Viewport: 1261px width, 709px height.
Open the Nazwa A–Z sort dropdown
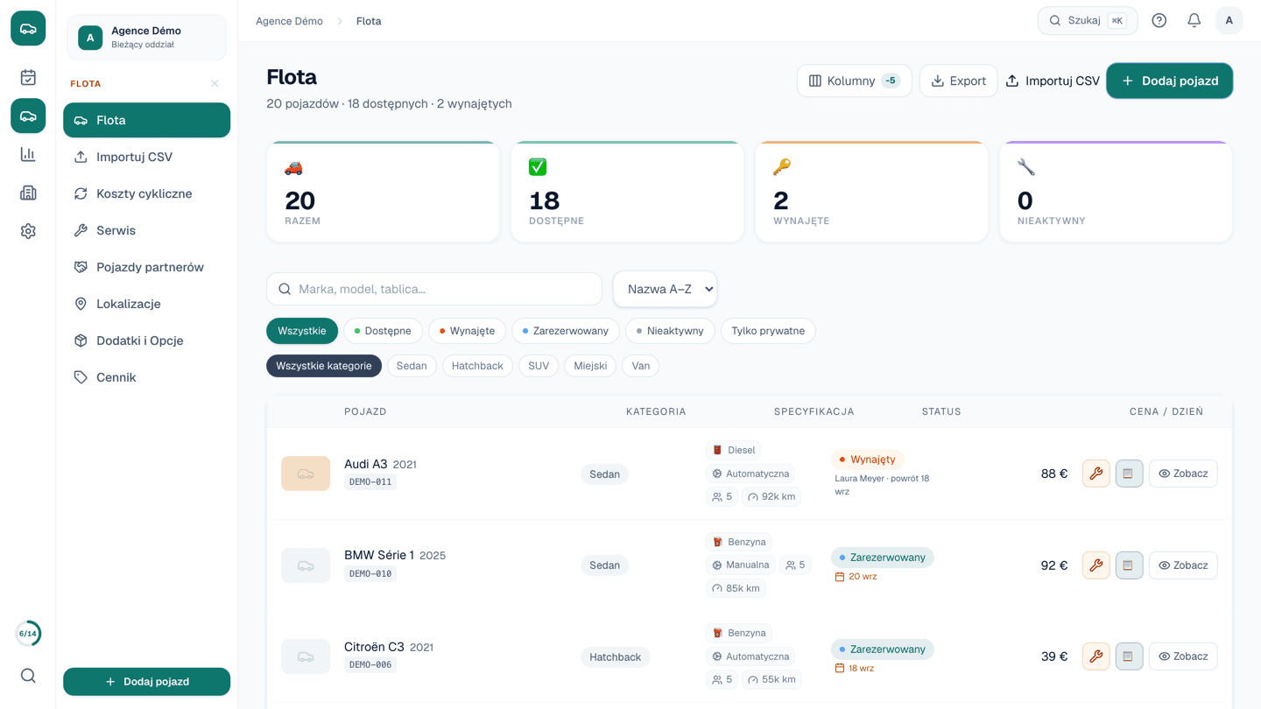pos(665,289)
